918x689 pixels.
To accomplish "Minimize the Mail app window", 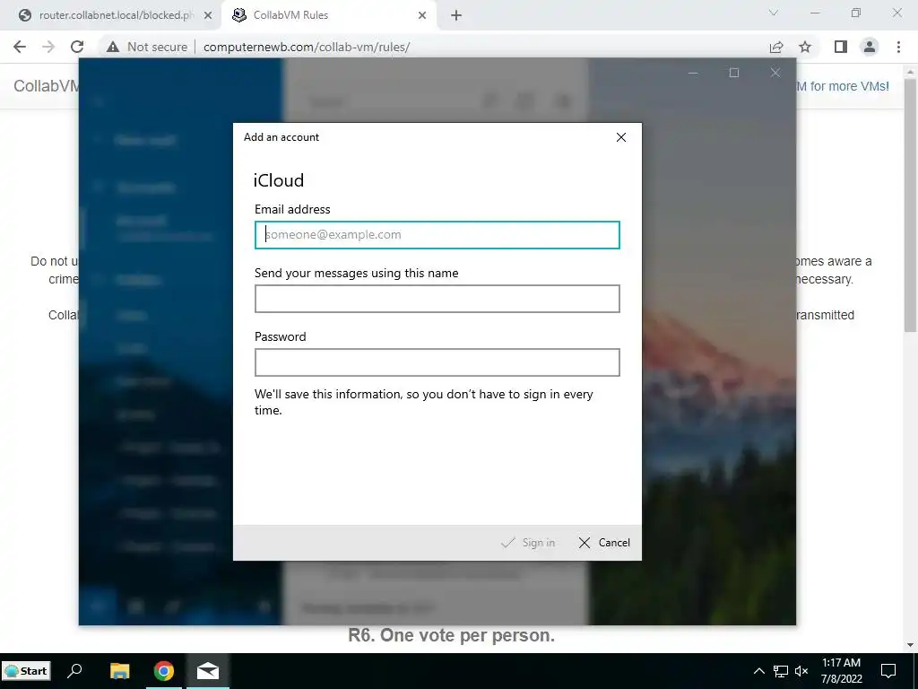I will click(x=693, y=73).
